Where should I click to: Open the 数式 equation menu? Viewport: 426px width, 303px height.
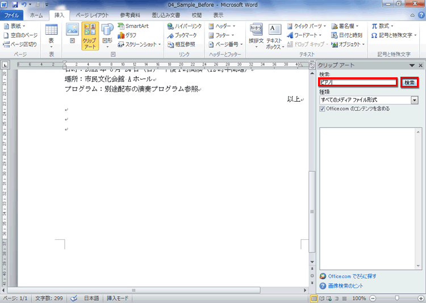[x=382, y=26]
